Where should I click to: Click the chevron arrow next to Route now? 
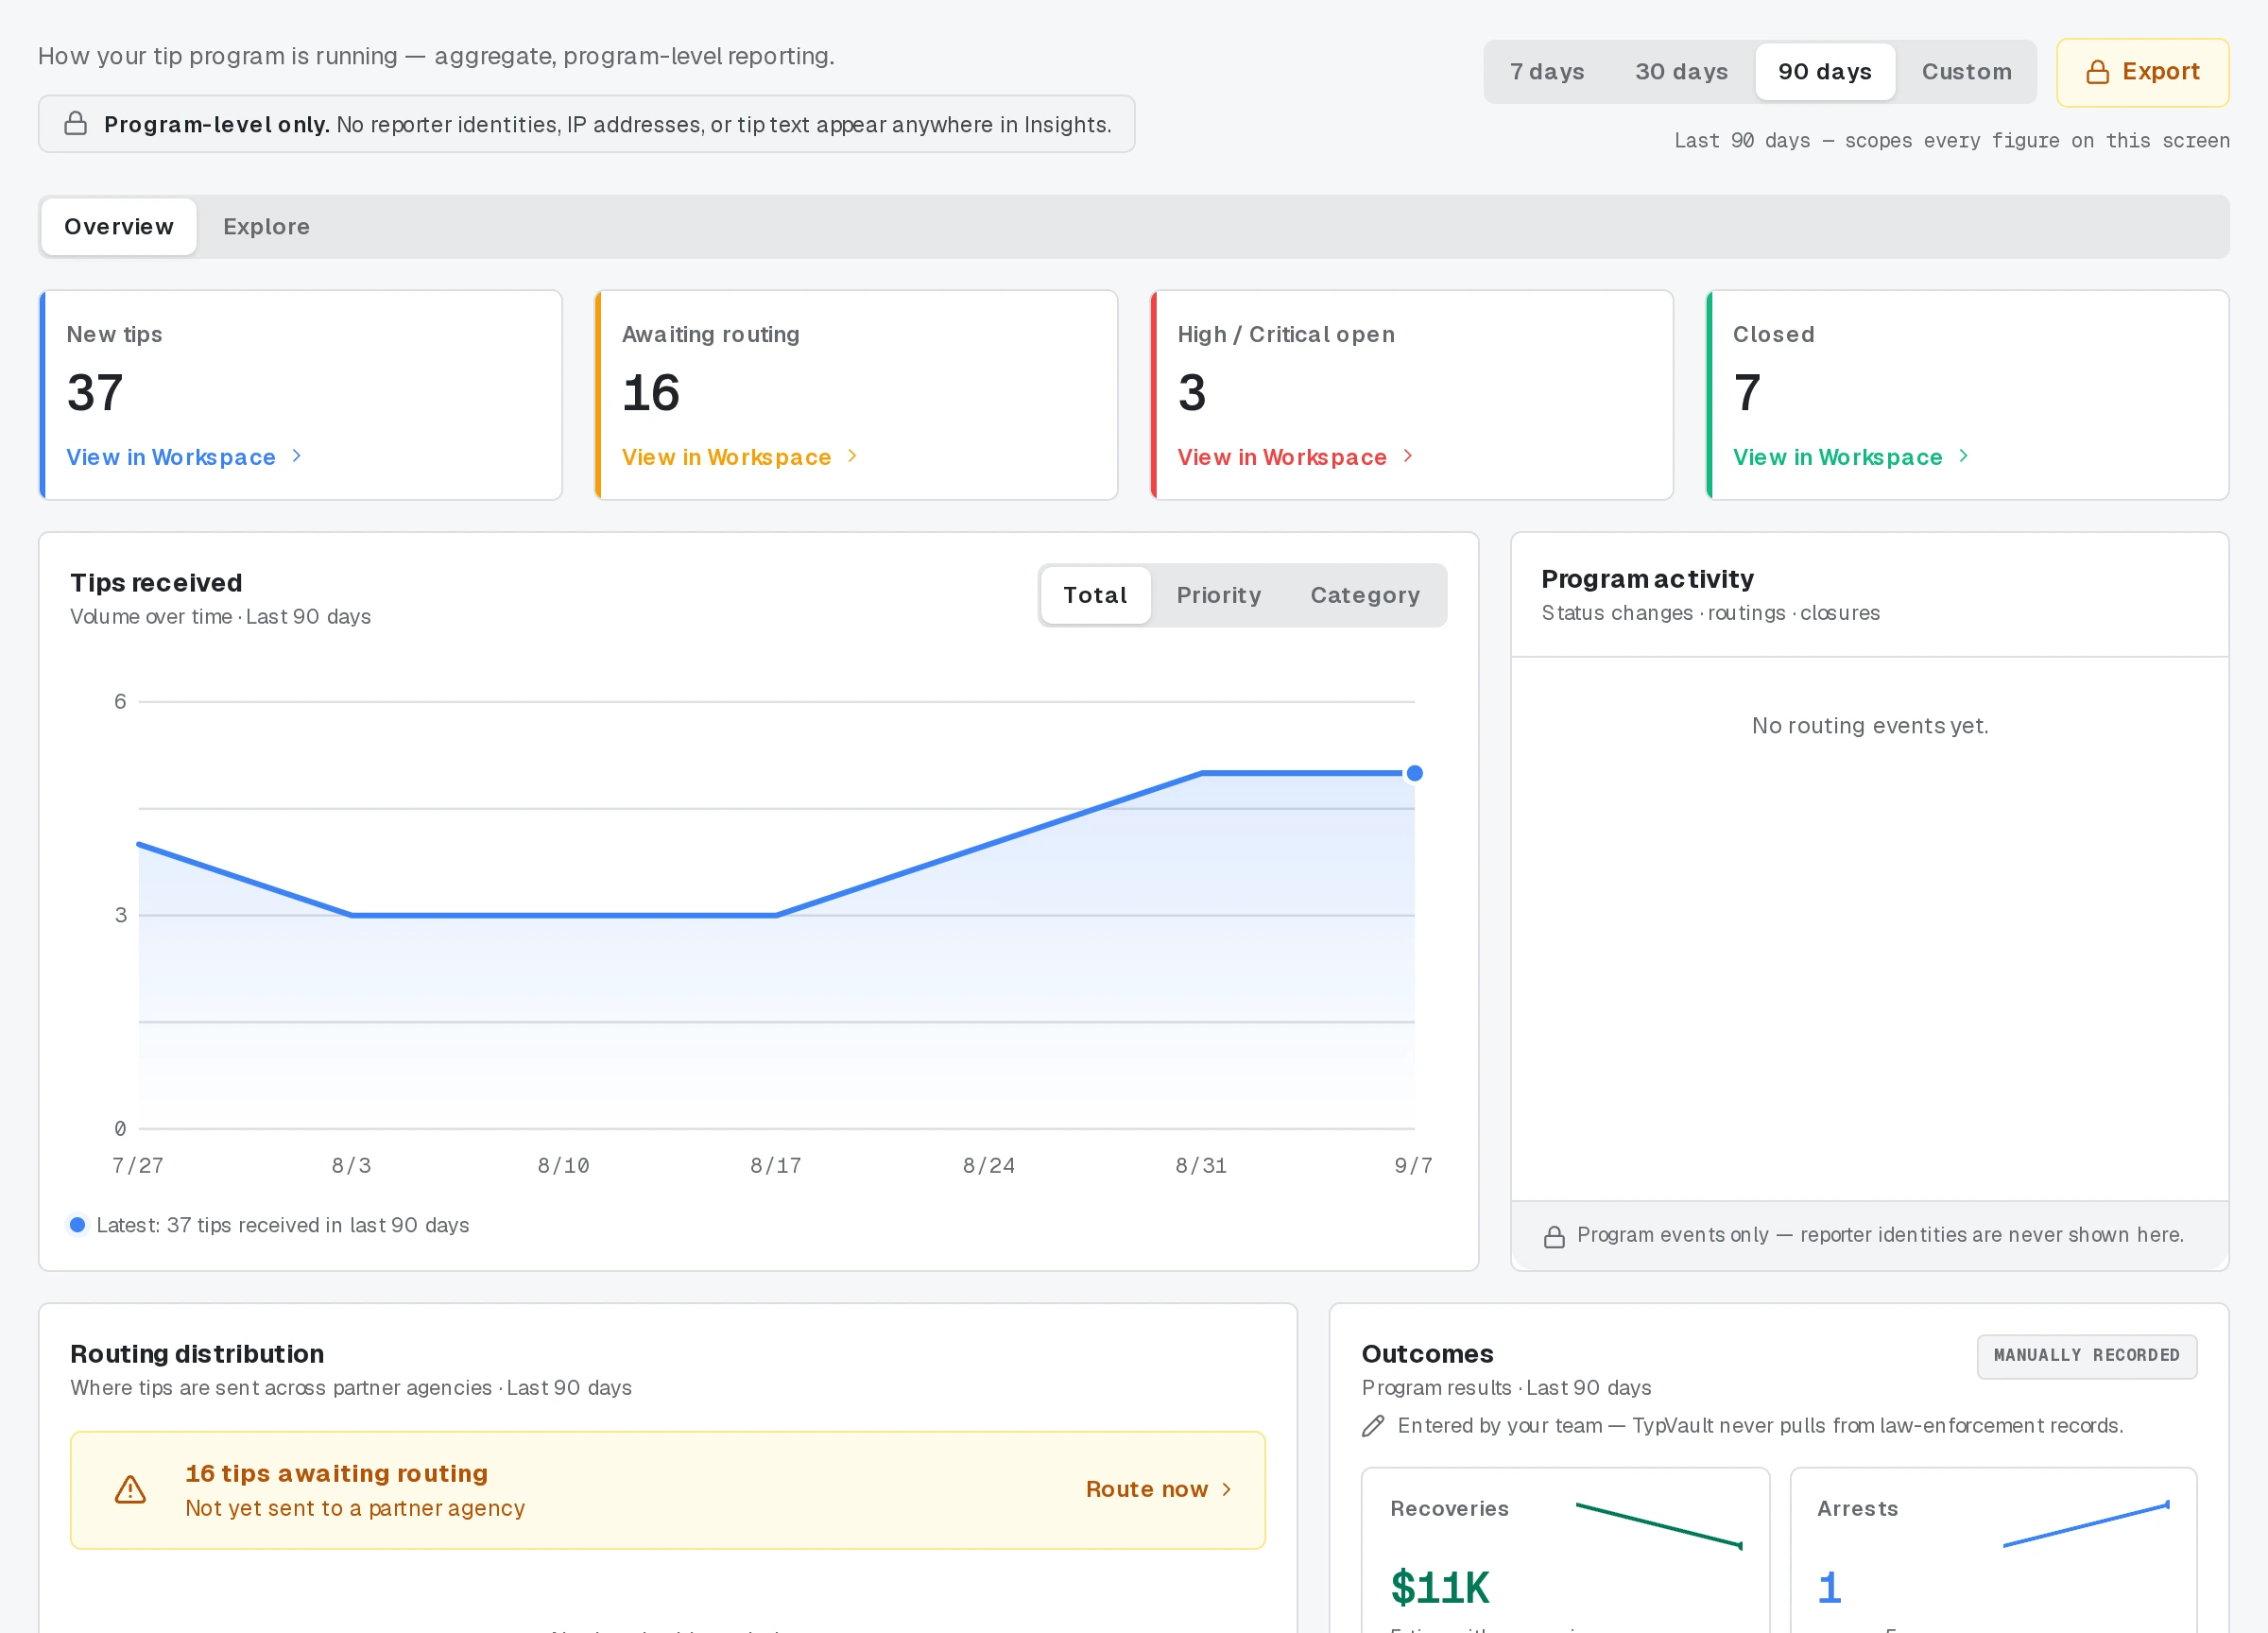[1226, 1489]
